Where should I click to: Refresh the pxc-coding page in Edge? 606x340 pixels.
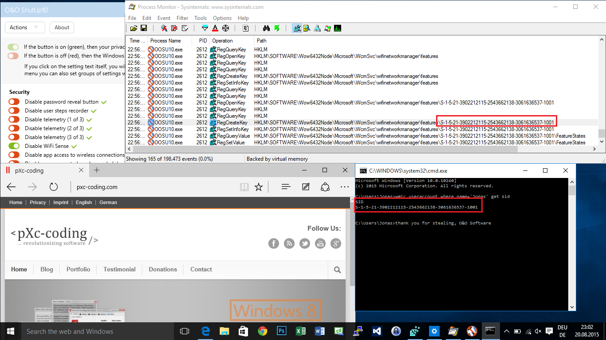[54, 187]
